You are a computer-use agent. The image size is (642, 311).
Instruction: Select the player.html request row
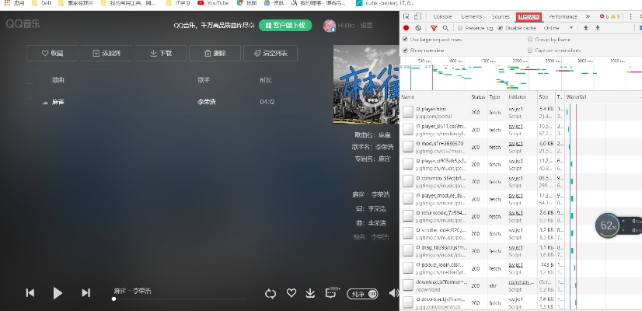click(x=521, y=112)
